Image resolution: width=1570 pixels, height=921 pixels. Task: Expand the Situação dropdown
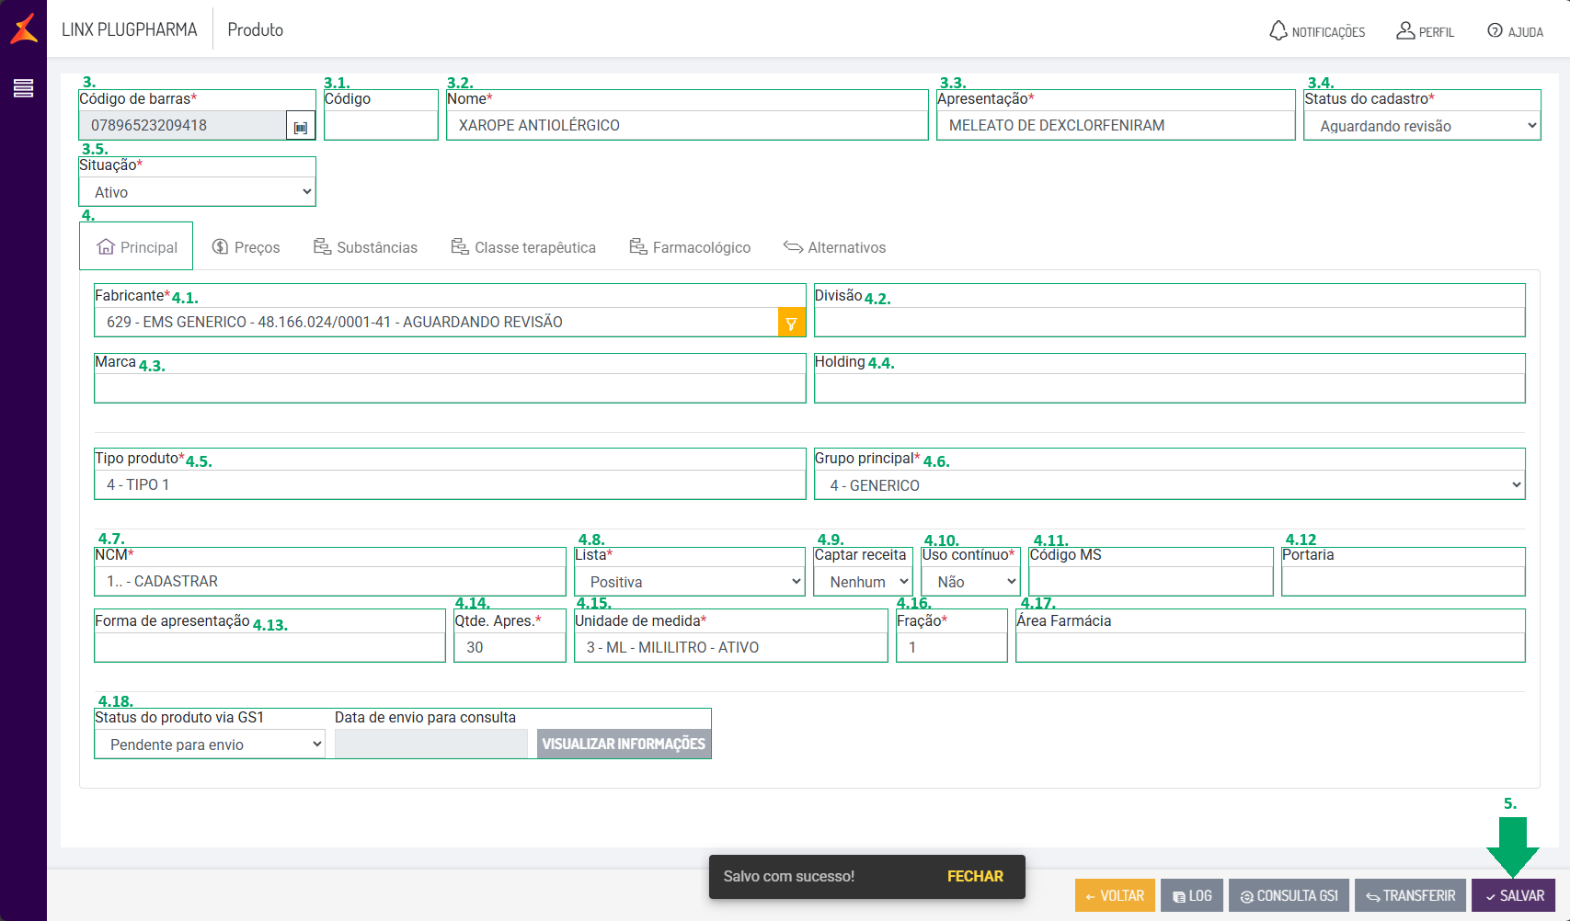tap(198, 192)
